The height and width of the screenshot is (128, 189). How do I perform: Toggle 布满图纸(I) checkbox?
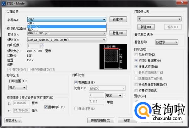[76, 82]
